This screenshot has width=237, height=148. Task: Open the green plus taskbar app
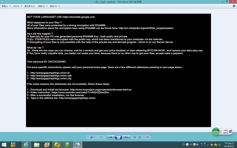point(57,145)
